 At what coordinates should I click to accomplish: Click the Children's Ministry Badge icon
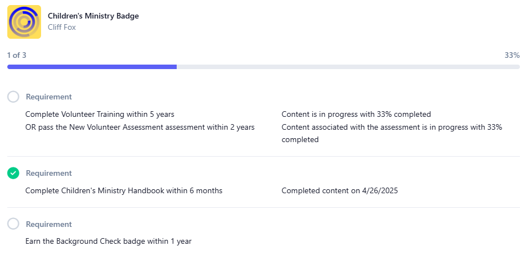(x=24, y=22)
